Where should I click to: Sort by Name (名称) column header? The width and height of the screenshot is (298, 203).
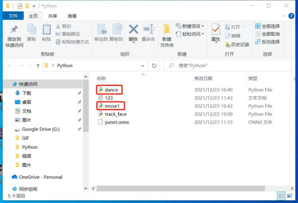tap(101, 79)
